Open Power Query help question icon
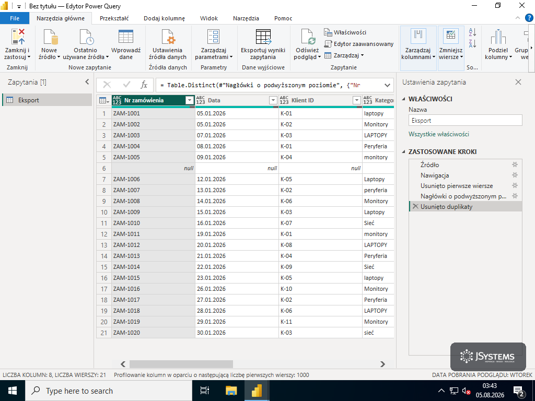 529,18
